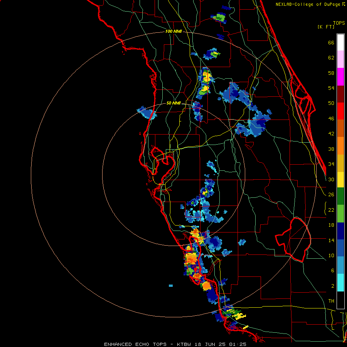Click the orange 42 K FT legend swatch
Viewport: 347px width, 347px height.
[340, 145]
